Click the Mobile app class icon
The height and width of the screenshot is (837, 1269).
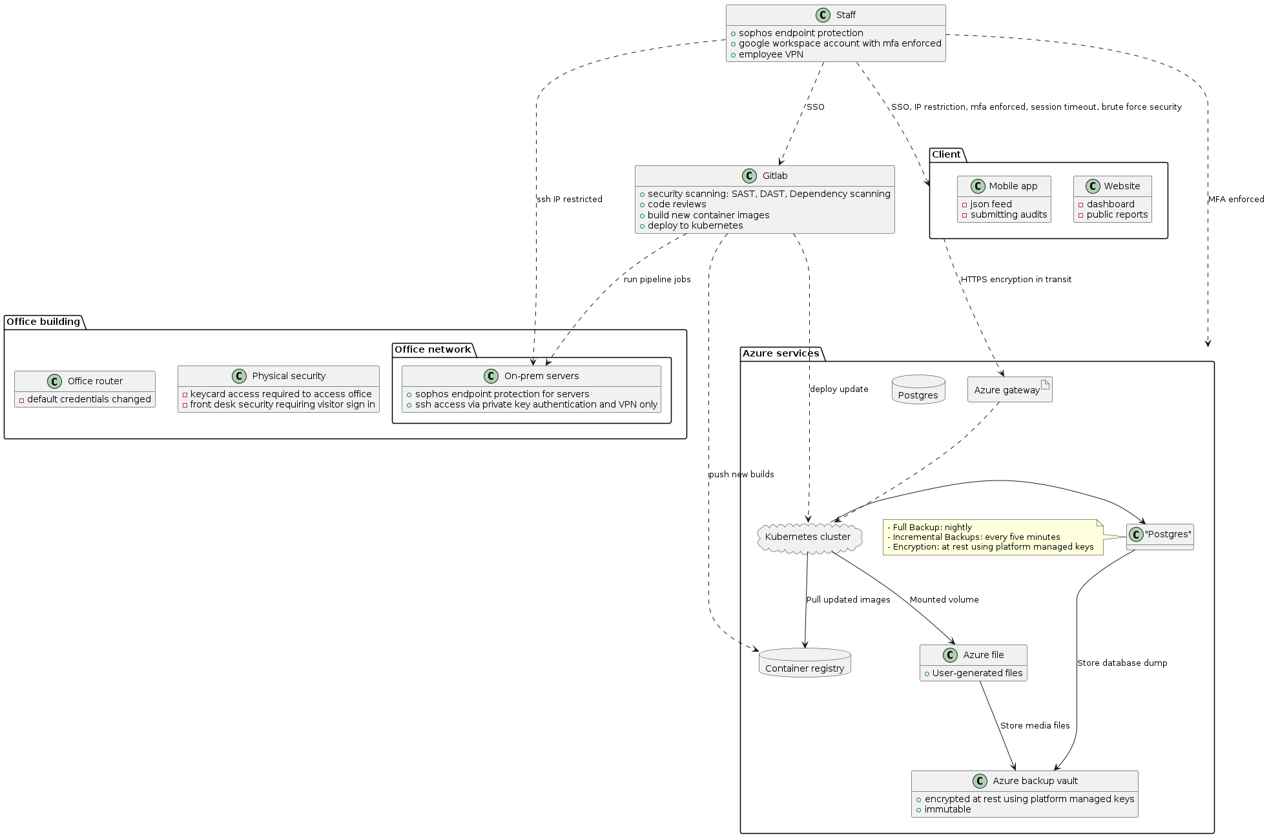(978, 186)
